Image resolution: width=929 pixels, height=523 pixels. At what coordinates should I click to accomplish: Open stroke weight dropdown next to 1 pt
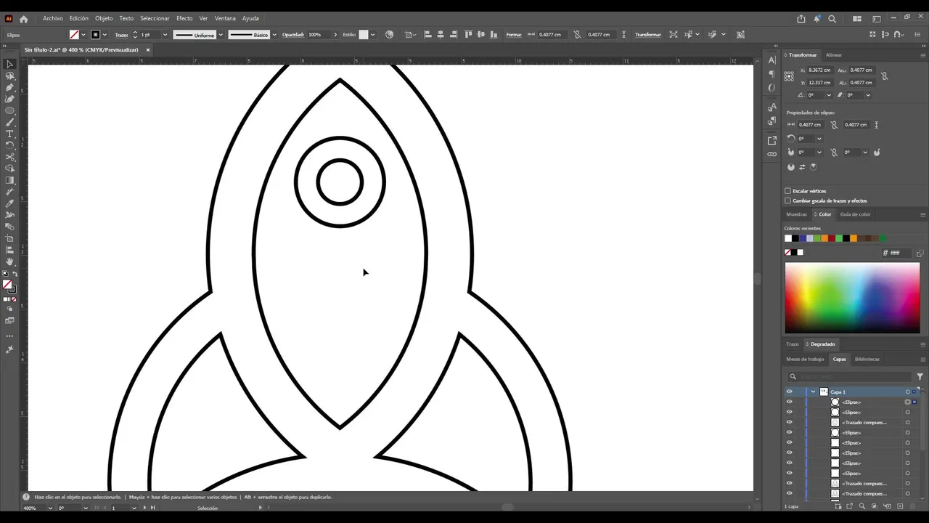(x=165, y=35)
